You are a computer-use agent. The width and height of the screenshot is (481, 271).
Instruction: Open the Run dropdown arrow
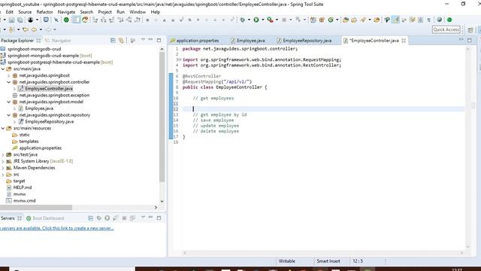(x=262, y=20)
